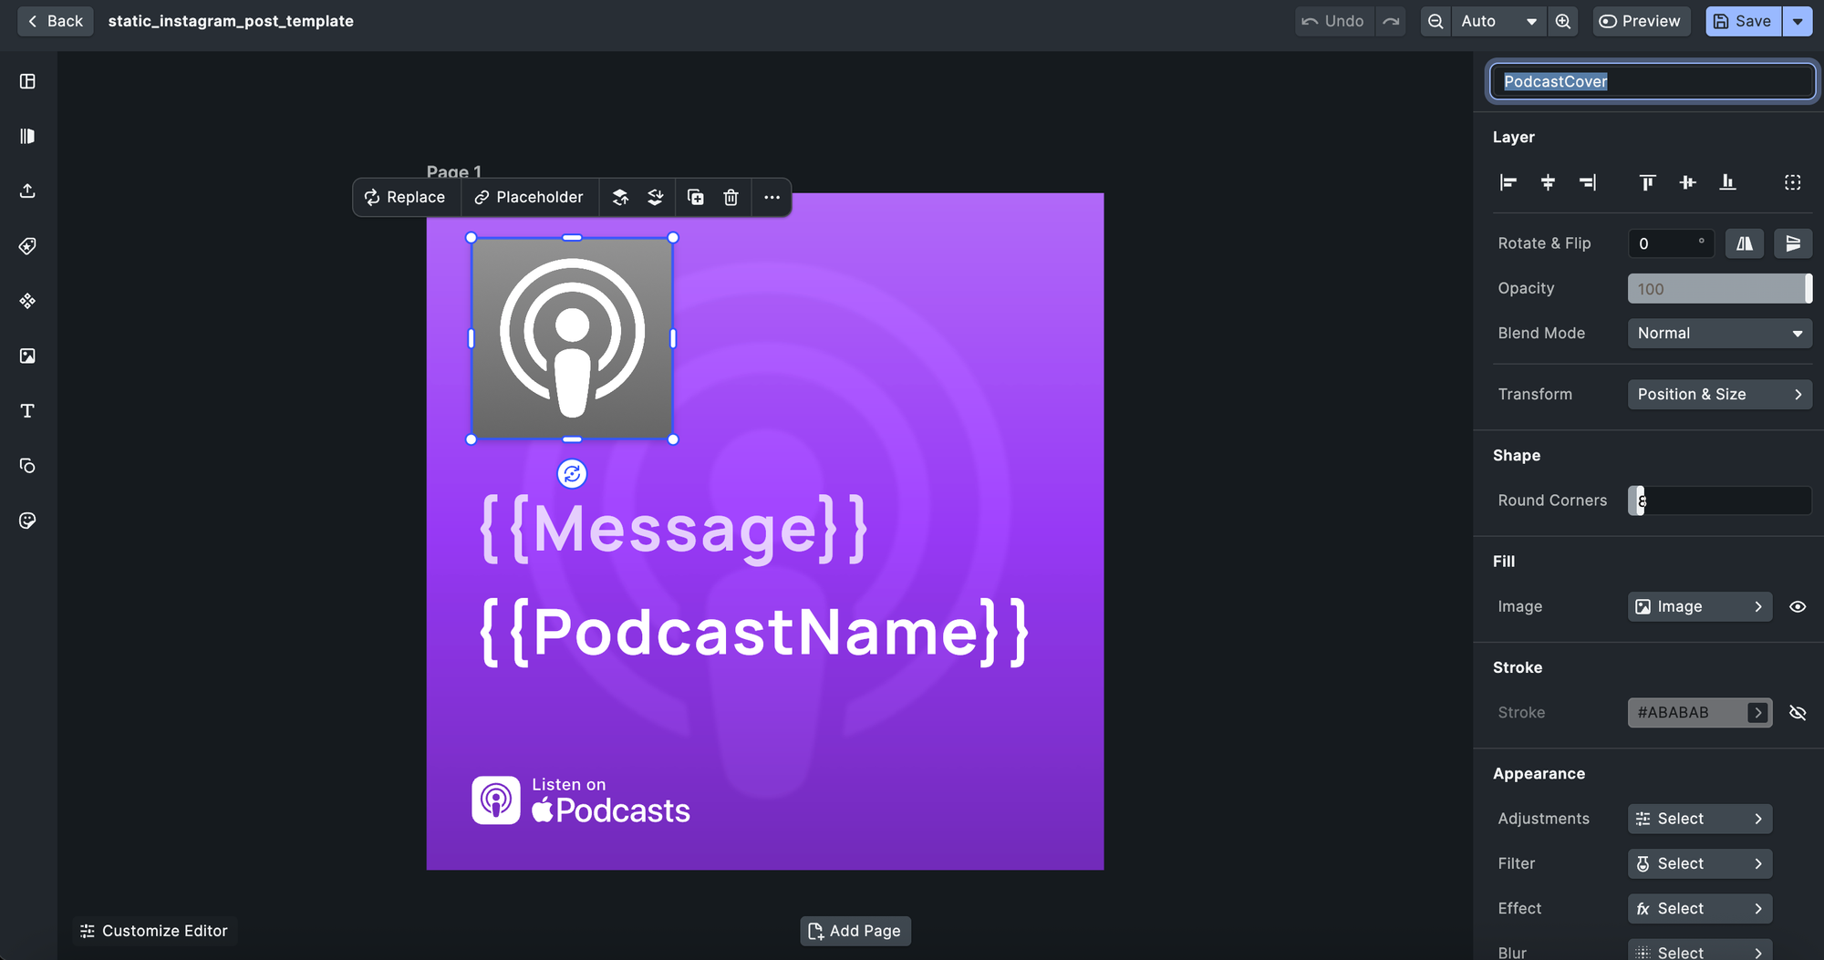1824x960 pixels.
Task: Expand Blur Select options
Action: [x=1700, y=950]
